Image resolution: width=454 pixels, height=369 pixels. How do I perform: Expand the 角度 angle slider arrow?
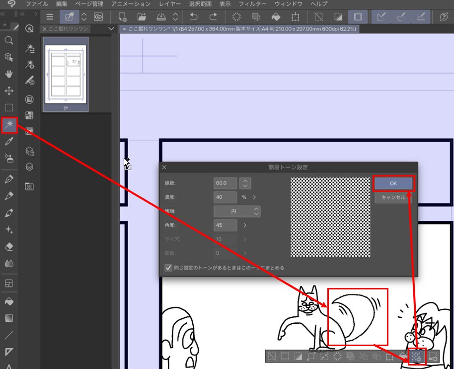click(x=245, y=225)
